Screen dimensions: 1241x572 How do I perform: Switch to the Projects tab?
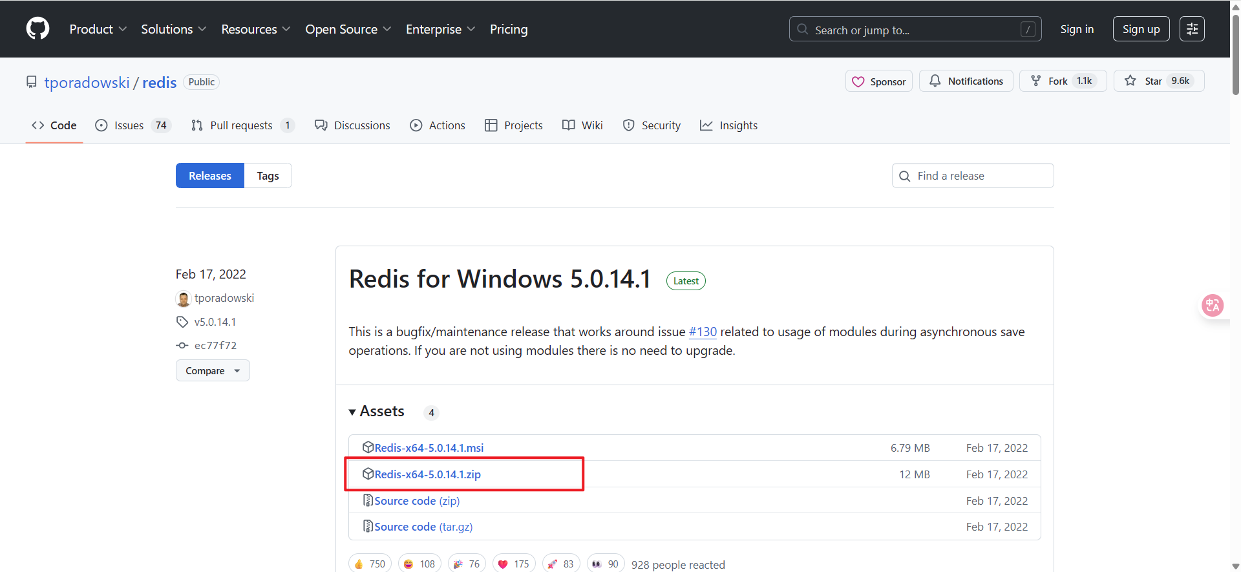tap(514, 125)
